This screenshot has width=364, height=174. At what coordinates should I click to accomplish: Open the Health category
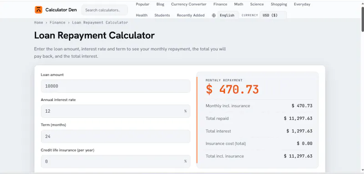(142, 15)
